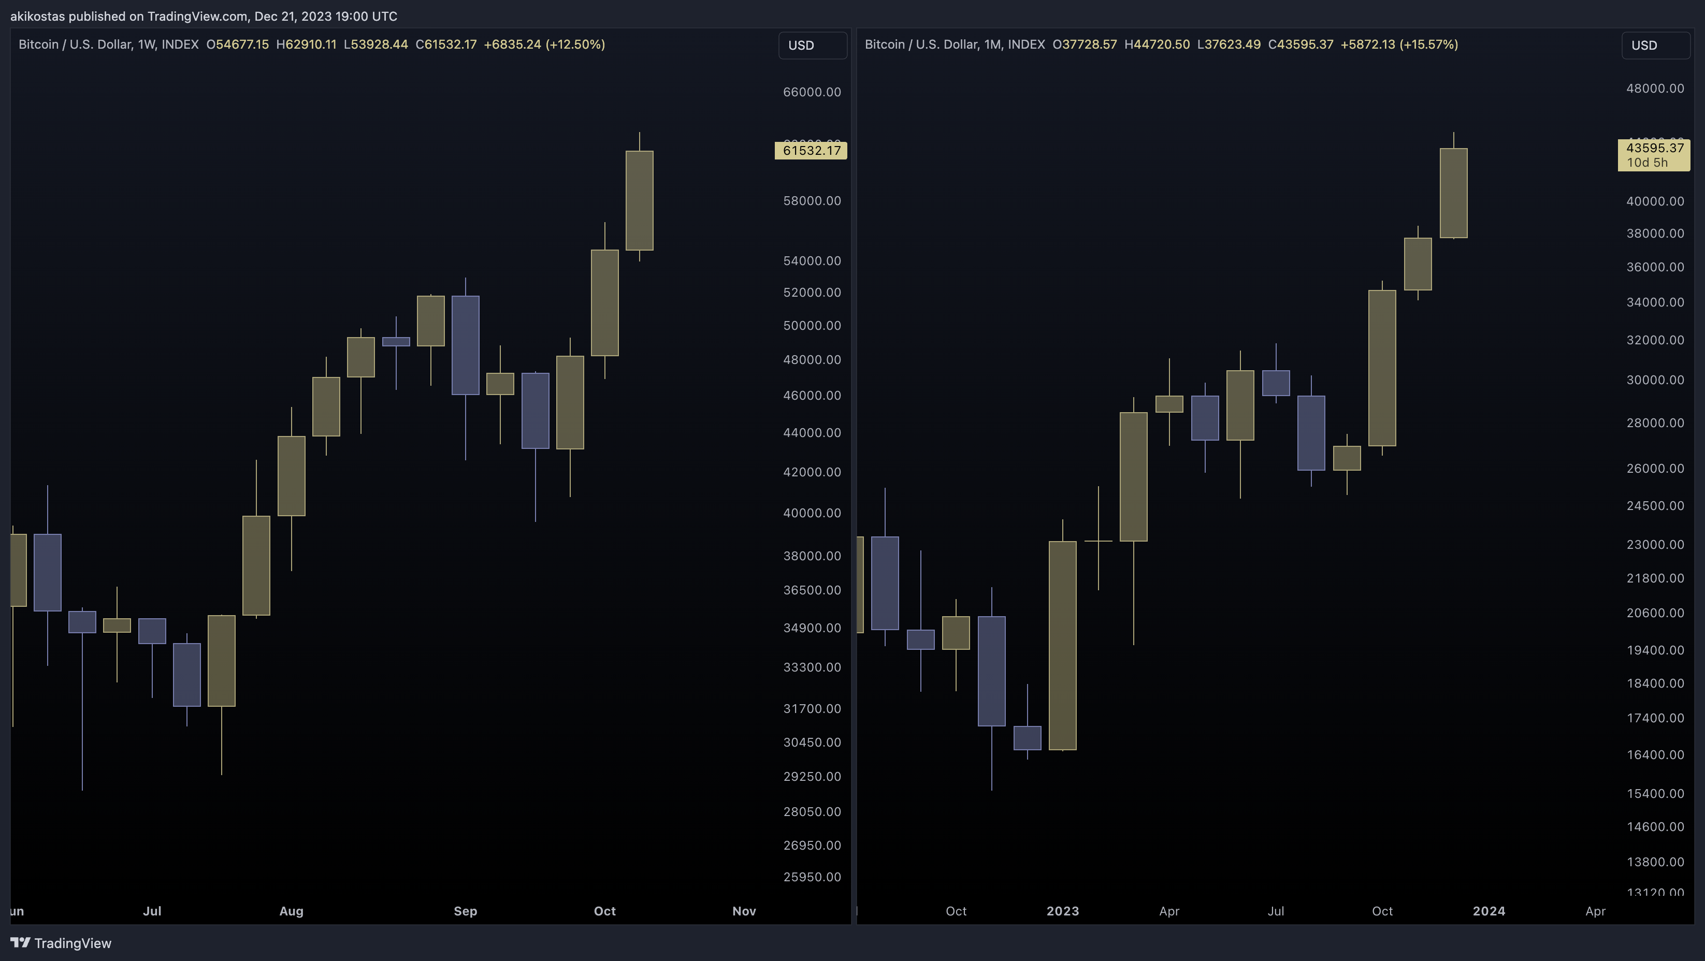Click the Nov label on weekly time axis
This screenshot has width=1705, height=961.
pos(744,911)
